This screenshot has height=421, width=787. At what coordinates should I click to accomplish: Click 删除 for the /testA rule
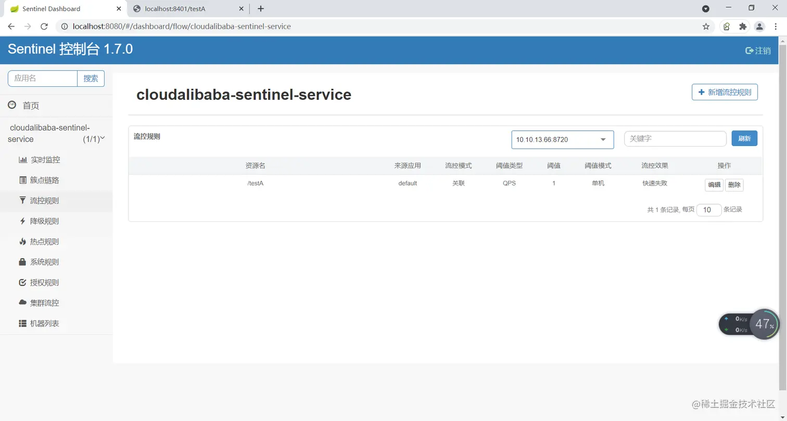734,185
